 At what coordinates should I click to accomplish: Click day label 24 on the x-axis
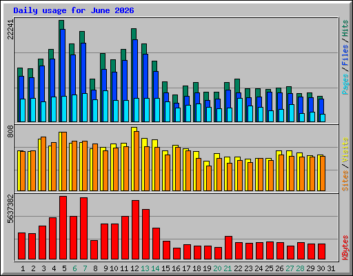pyautogui.click(x=259, y=268)
